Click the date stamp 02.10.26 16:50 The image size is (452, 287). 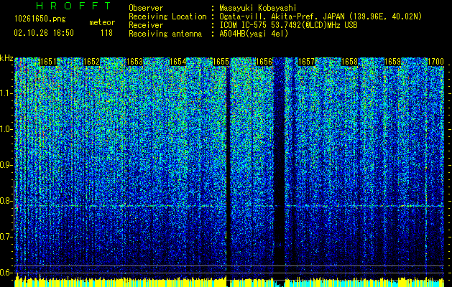click(x=44, y=33)
